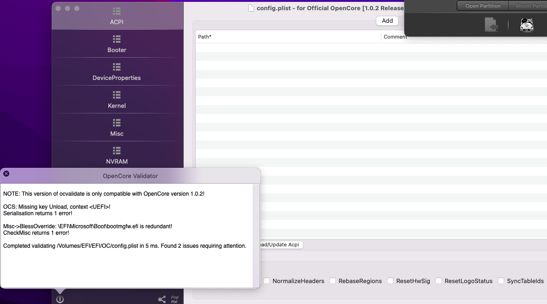
Task: Tick the SyncTableIds checkbox
Action: [501, 281]
